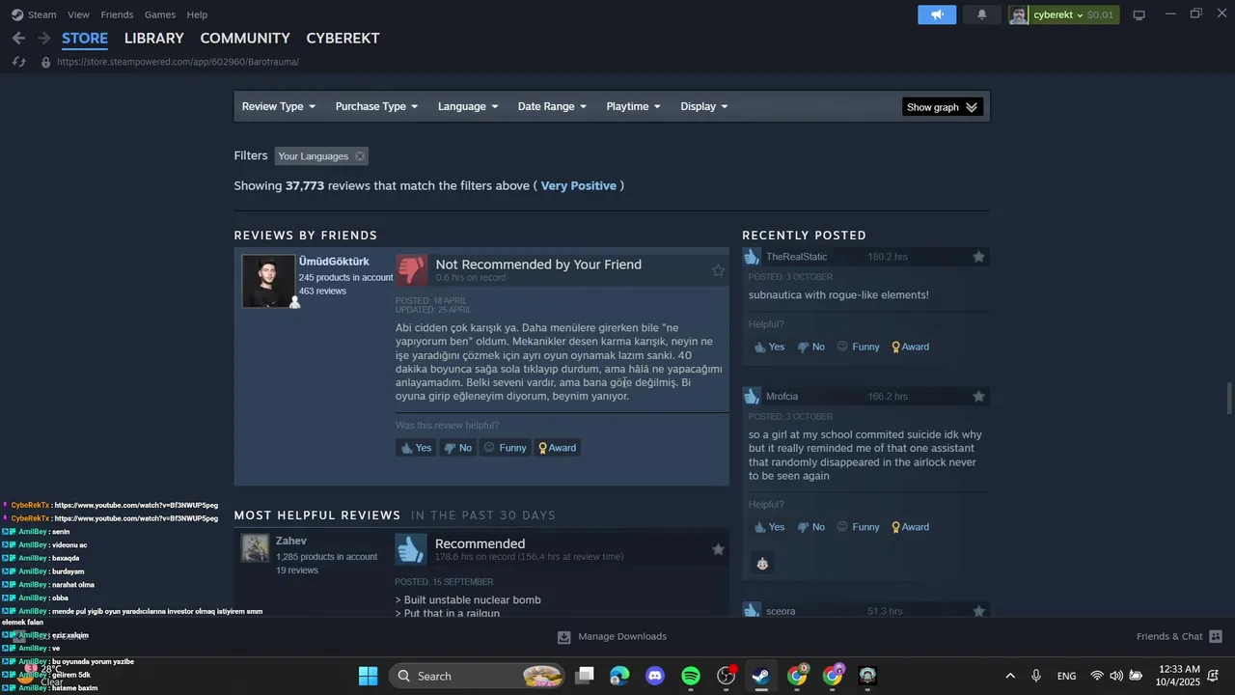The width and height of the screenshot is (1235, 695).
Task: Vote No on Mrofcia's review
Action: pos(811,527)
